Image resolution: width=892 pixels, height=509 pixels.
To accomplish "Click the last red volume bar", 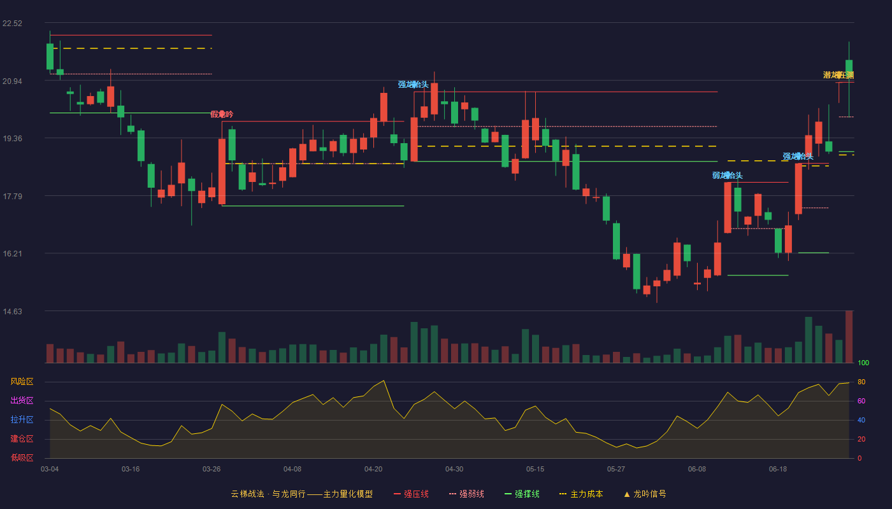I will point(849,337).
